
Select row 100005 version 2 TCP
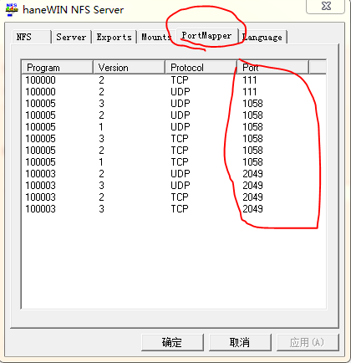173,151
